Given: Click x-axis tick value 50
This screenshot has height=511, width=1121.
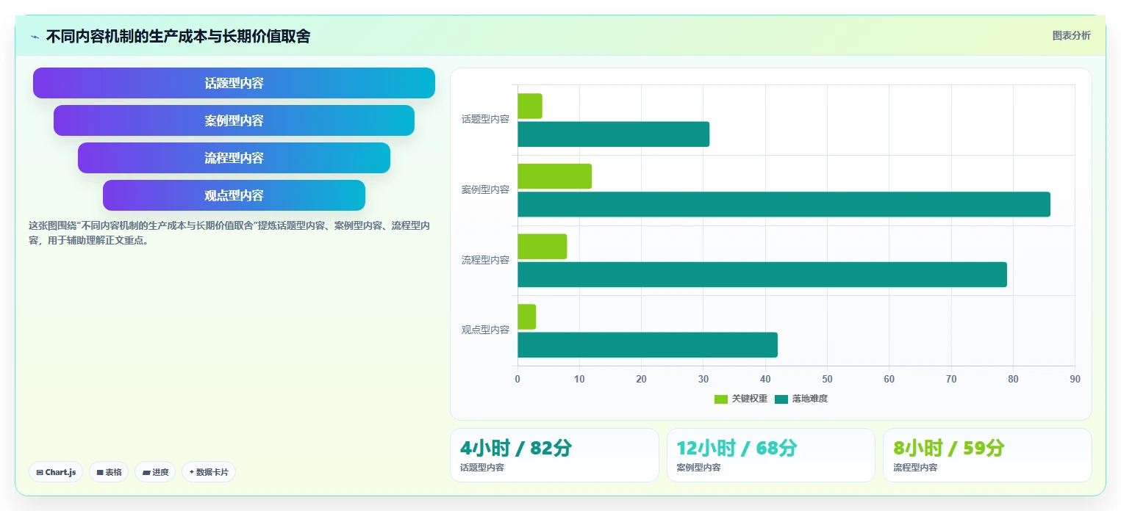Looking at the screenshot, I should [x=827, y=379].
